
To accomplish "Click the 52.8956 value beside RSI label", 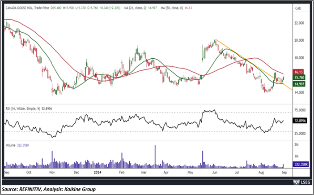I will [x=47, y=108].
